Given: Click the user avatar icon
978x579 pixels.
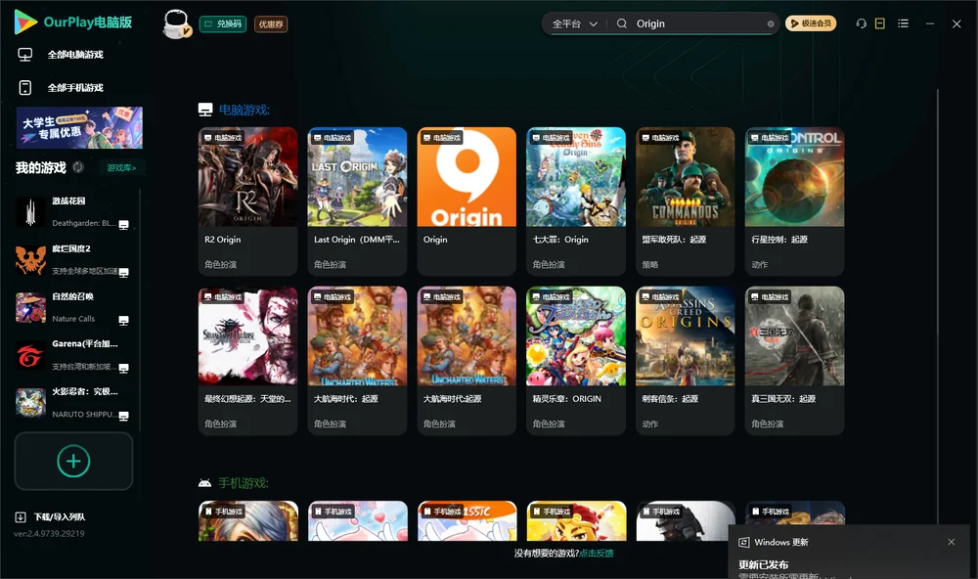Looking at the screenshot, I should pyautogui.click(x=176, y=24).
